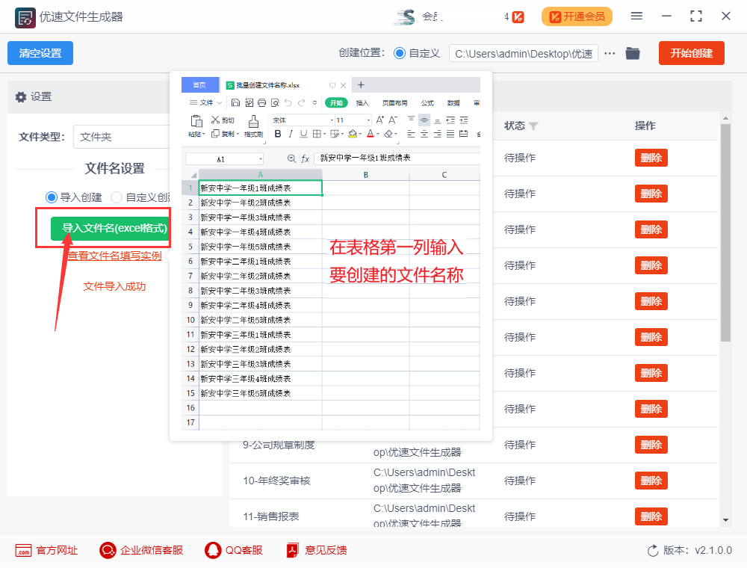
Task: Open the folder icon next to path
Action: coord(633,53)
